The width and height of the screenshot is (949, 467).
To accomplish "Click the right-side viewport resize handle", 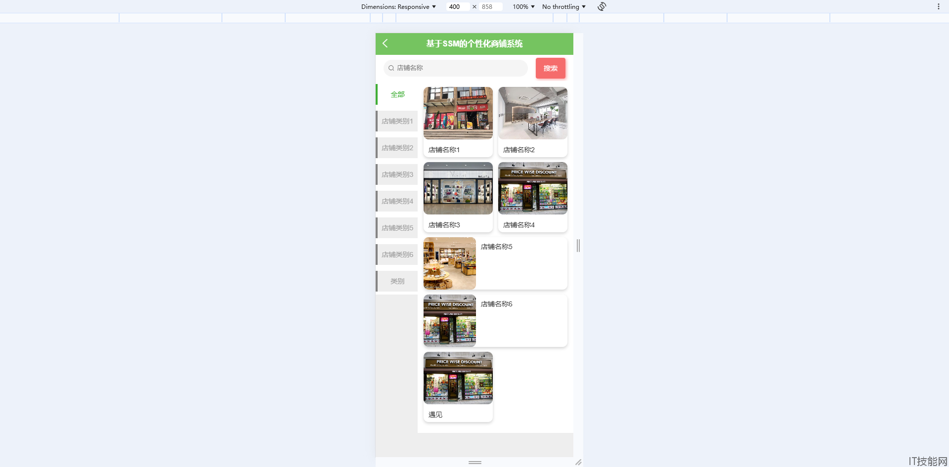I will [578, 245].
